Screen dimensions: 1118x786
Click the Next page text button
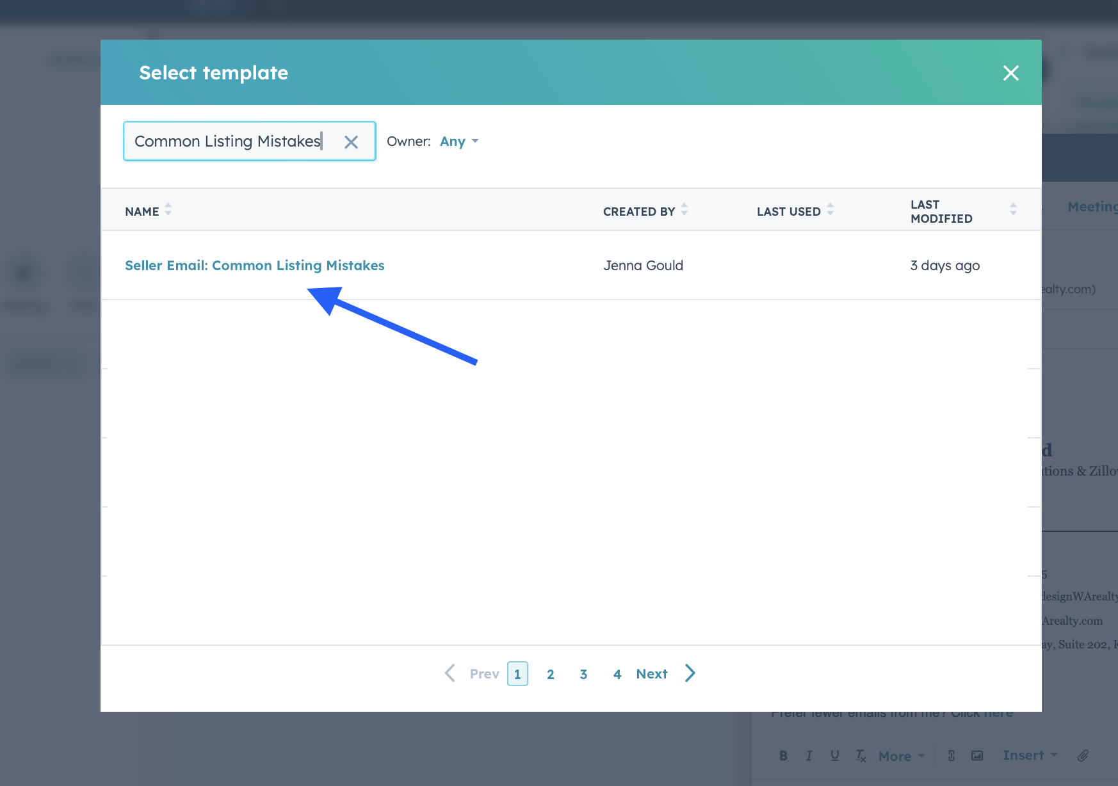pyautogui.click(x=652, y=674)
